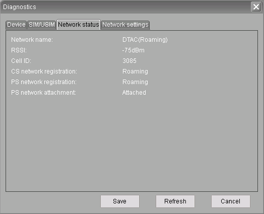This screenshot has height=214, width=264.
Task: Click the Save button
Action: pos(120,201)
